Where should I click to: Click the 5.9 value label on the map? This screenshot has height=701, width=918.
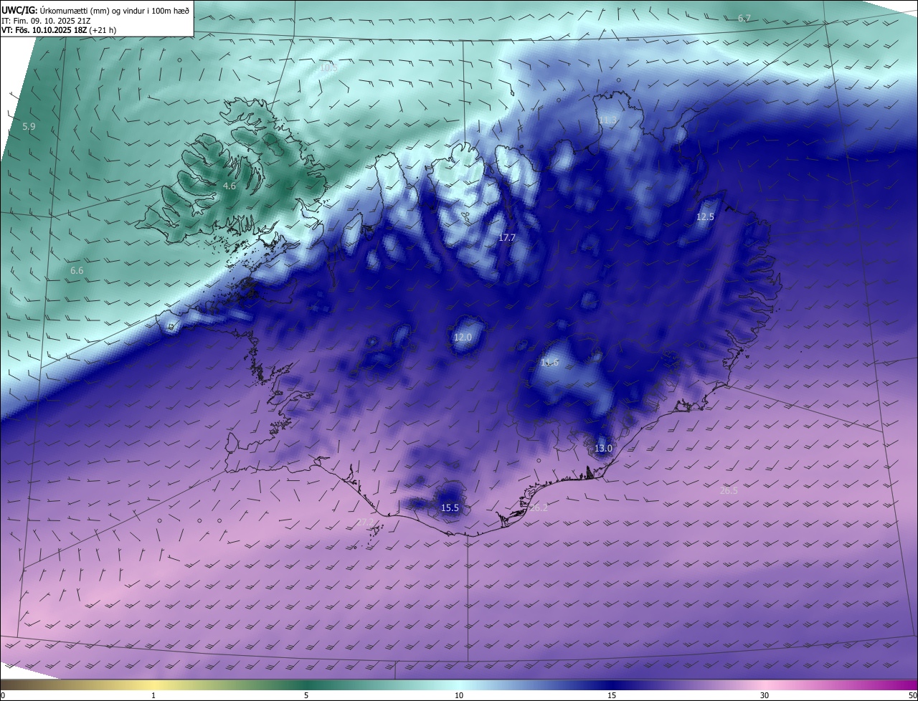pyautogui.click(x=29, y=126)
